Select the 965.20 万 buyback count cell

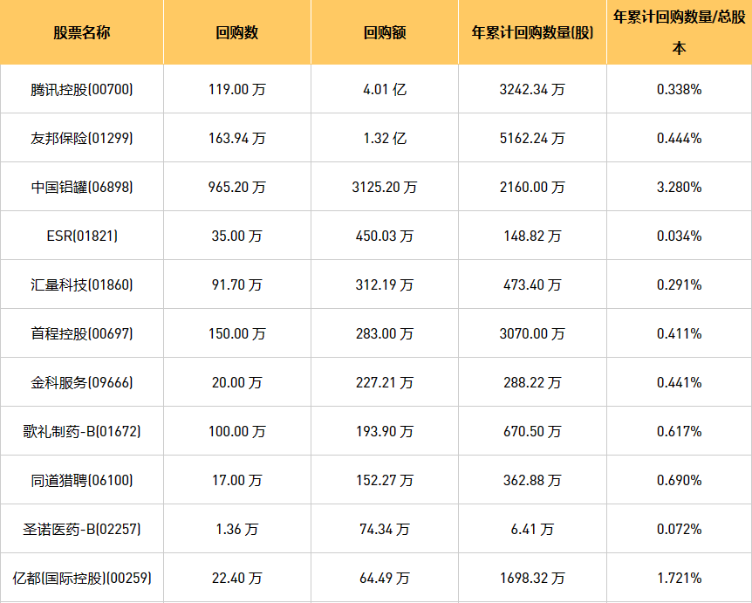point(237,187)
